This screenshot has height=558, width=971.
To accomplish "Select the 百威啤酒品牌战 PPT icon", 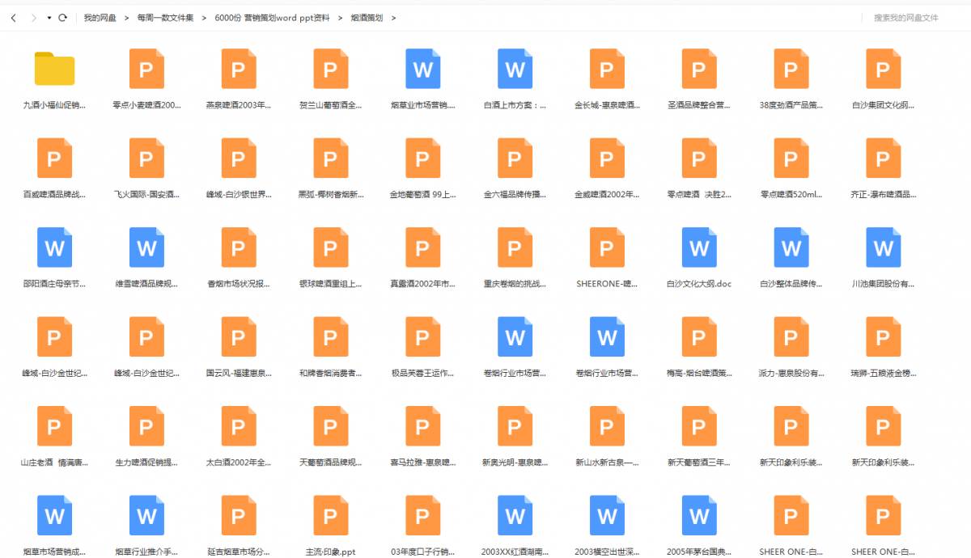I will (x=55, y=158).
